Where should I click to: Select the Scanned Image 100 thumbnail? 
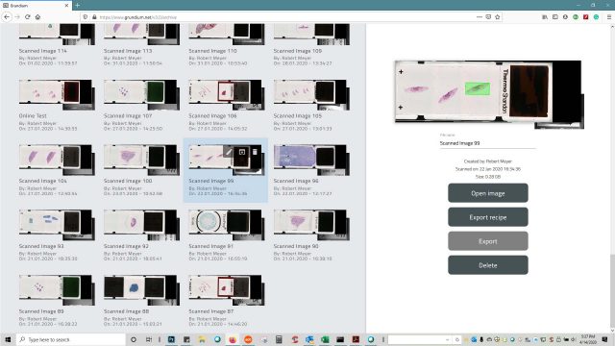[x=141, y=160]
